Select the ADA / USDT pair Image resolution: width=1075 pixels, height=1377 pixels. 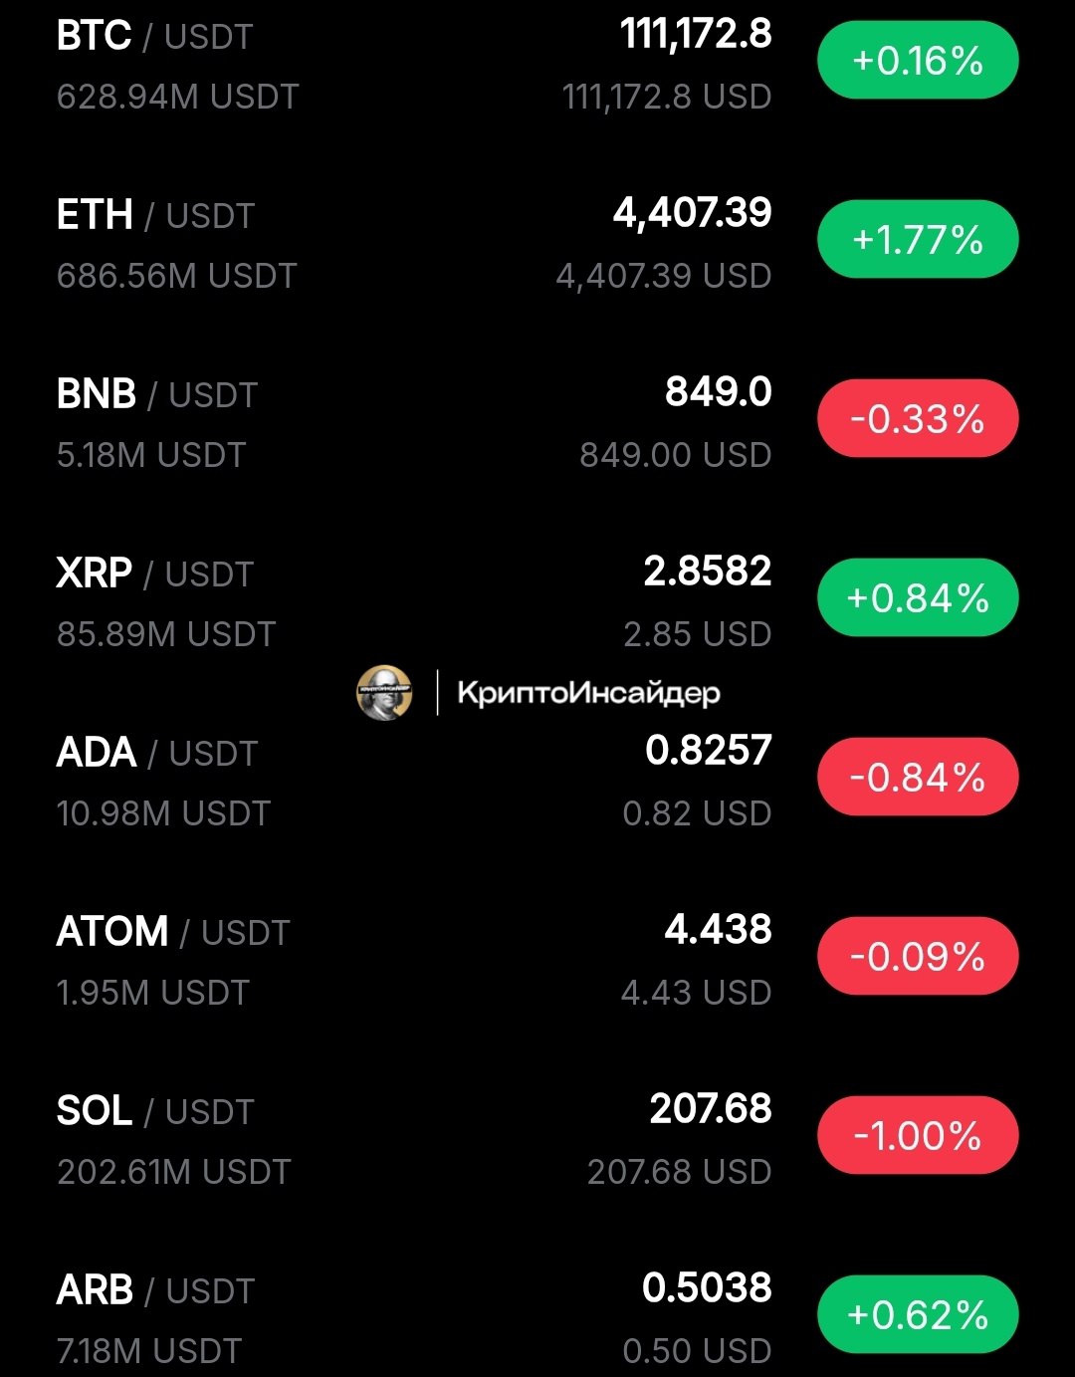pos(537,782)
